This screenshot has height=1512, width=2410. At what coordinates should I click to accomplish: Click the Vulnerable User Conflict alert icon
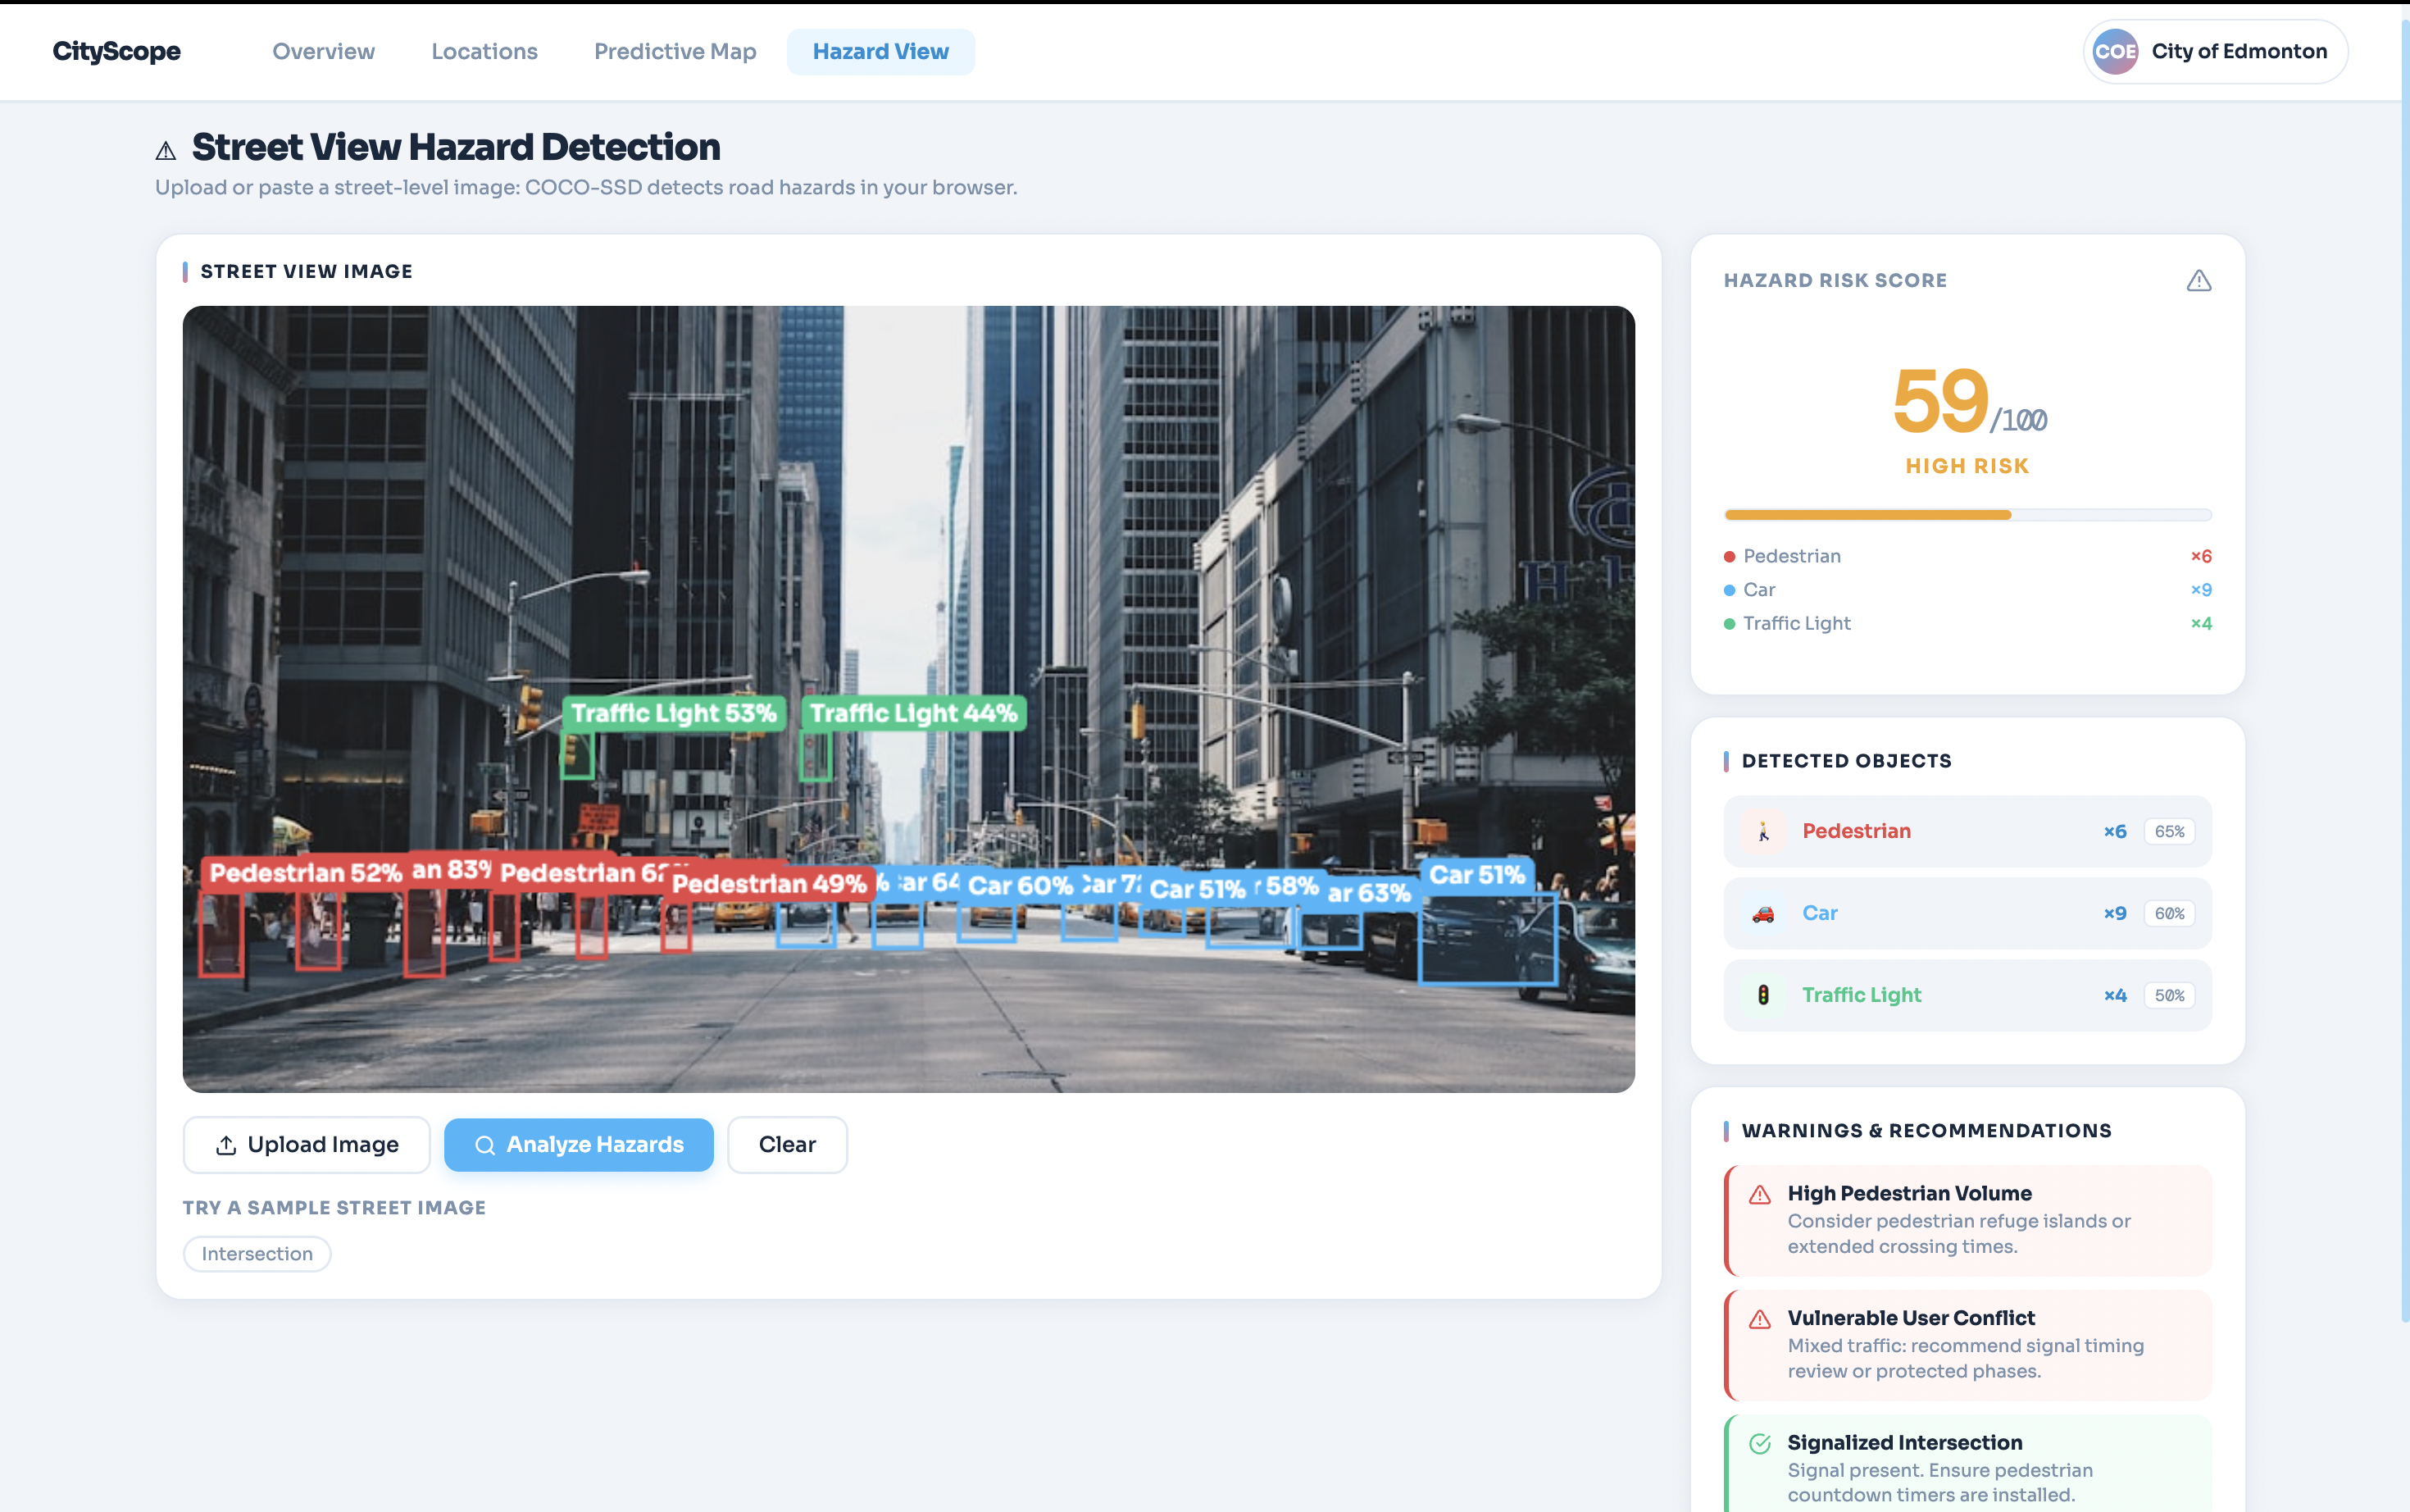[x=1760, y=1320]
